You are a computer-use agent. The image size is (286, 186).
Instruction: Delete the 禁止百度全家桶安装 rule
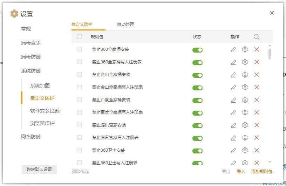click(257, 100)
